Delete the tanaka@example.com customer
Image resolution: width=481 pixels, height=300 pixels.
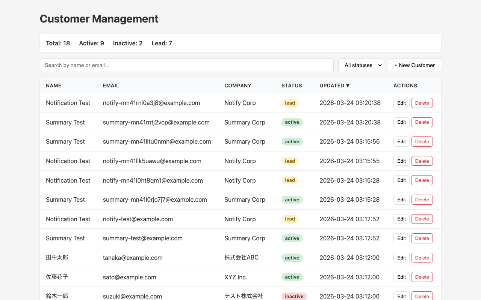422,258
